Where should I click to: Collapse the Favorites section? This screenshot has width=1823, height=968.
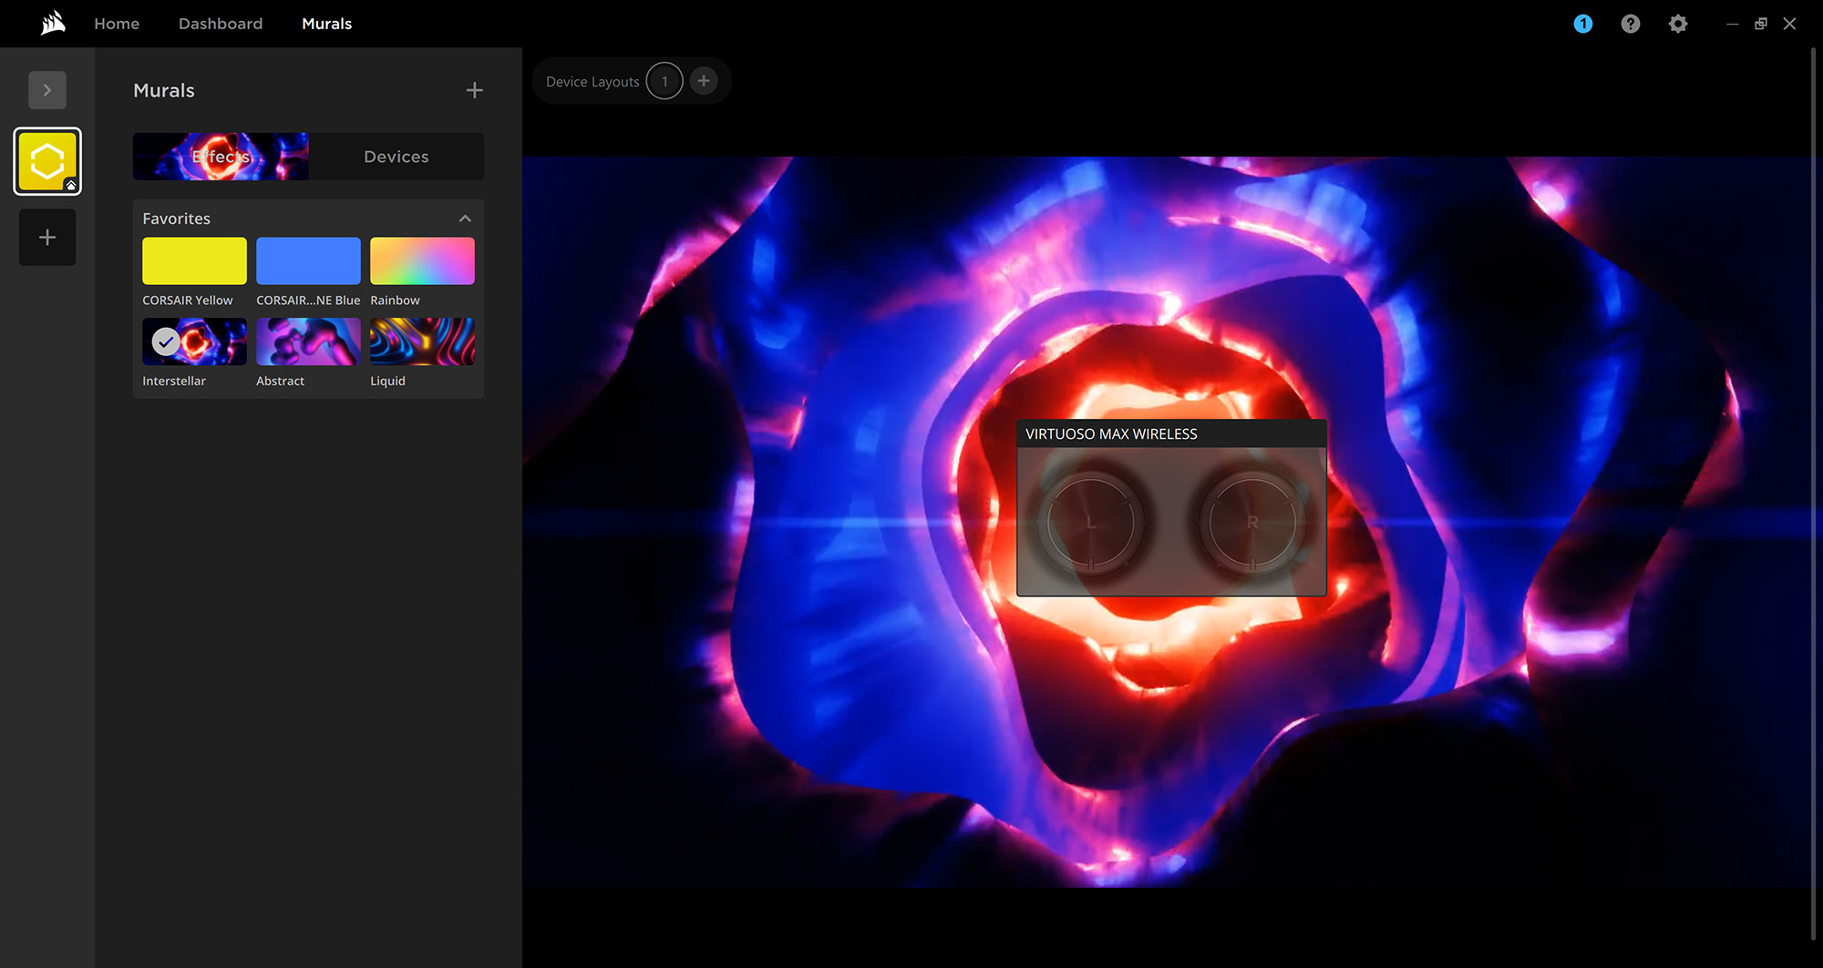pos(465,219)
